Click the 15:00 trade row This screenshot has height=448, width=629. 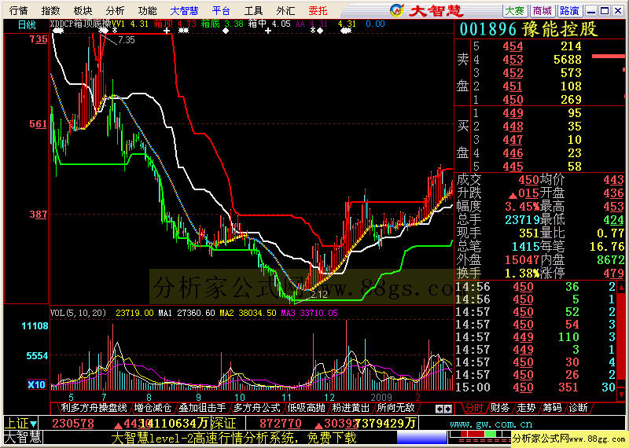(x=536, y=387)
